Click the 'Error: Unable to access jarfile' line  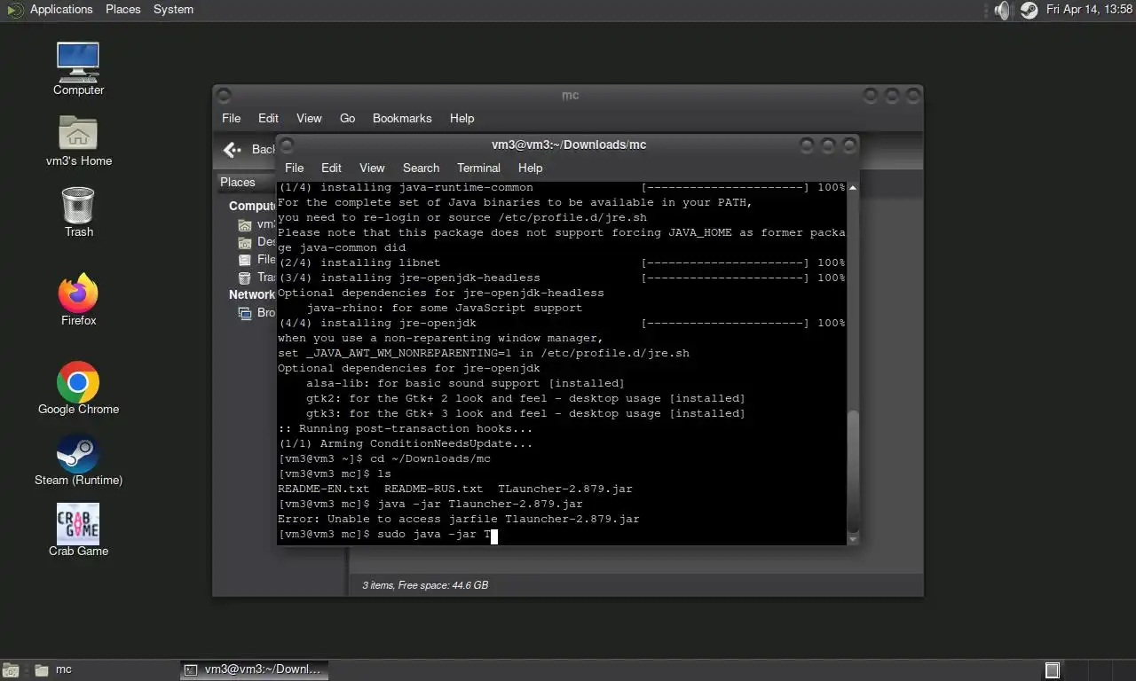tap(459, 520)
